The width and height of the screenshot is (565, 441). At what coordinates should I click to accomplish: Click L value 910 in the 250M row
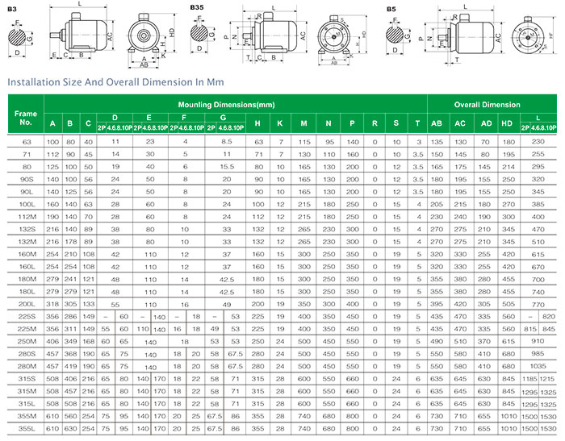point(538,341)
